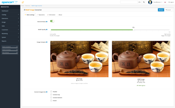Click the help icon beside General Status
Image resolution: width=175 pixels, height=108 pixels.
click(47, 22)
